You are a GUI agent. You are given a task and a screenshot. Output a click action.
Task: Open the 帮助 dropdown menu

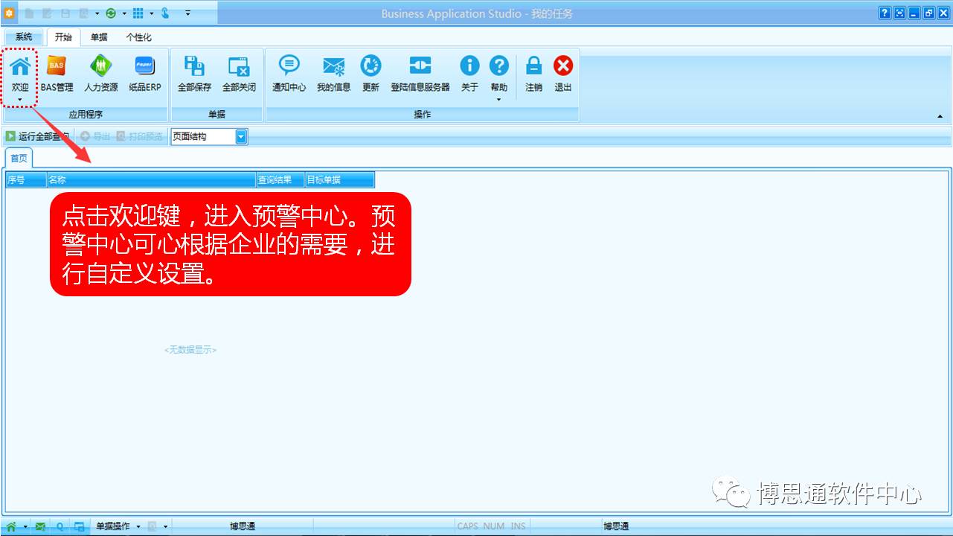point(498,99)
